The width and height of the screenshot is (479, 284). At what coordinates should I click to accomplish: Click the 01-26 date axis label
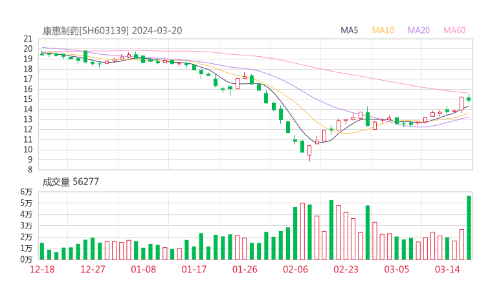245,269
